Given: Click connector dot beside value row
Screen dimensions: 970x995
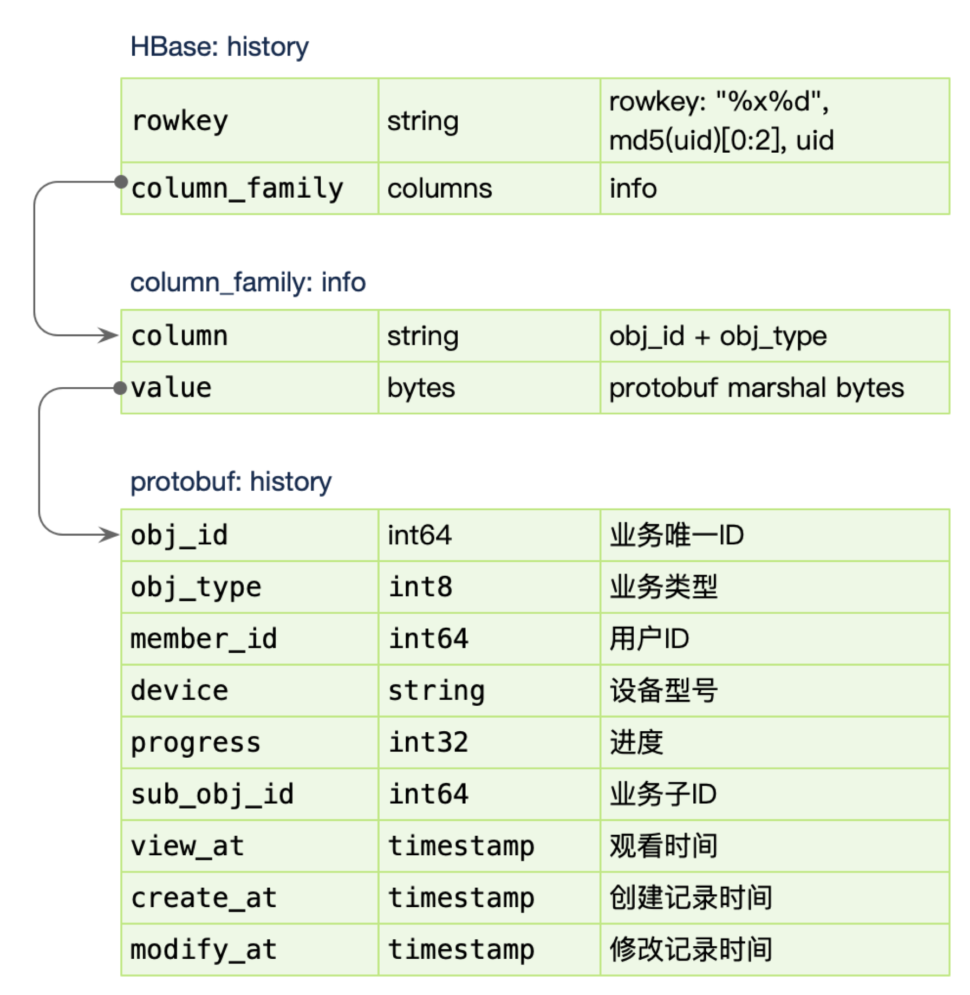Looking at the screenshot, I should (120, 388).
